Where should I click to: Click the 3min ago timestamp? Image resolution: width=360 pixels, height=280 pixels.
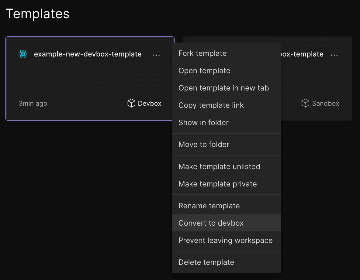pos(33,103)
